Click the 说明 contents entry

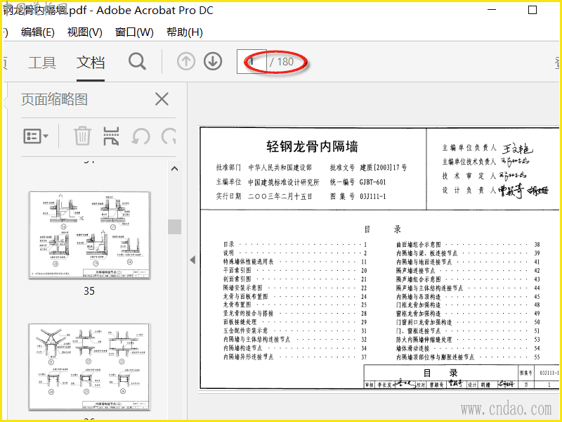(x=229, y=253)
